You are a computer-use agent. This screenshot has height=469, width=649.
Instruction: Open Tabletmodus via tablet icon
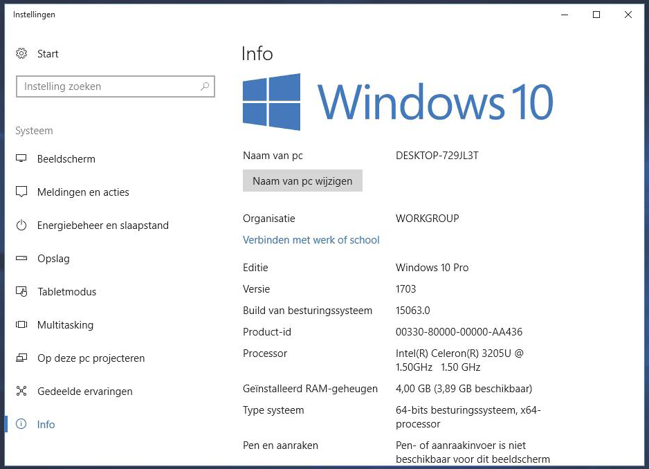21,291
